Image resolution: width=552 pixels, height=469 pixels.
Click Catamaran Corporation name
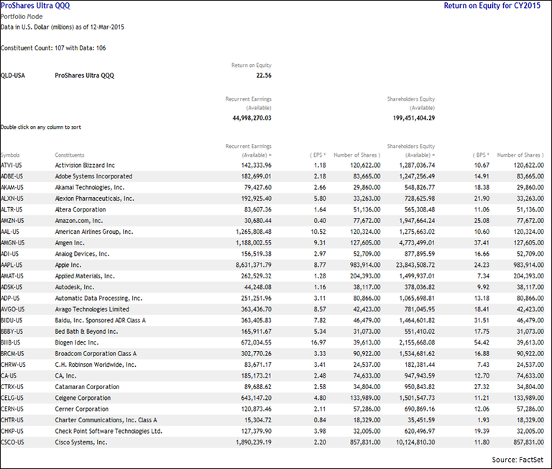coord(87,387)
